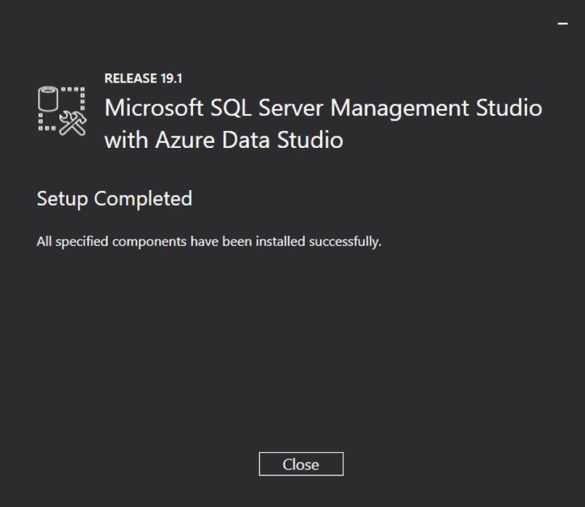This screenshot has width=585, height=507.
Task: Click the with Azure Data Studio text line
Action: [222, 139]
